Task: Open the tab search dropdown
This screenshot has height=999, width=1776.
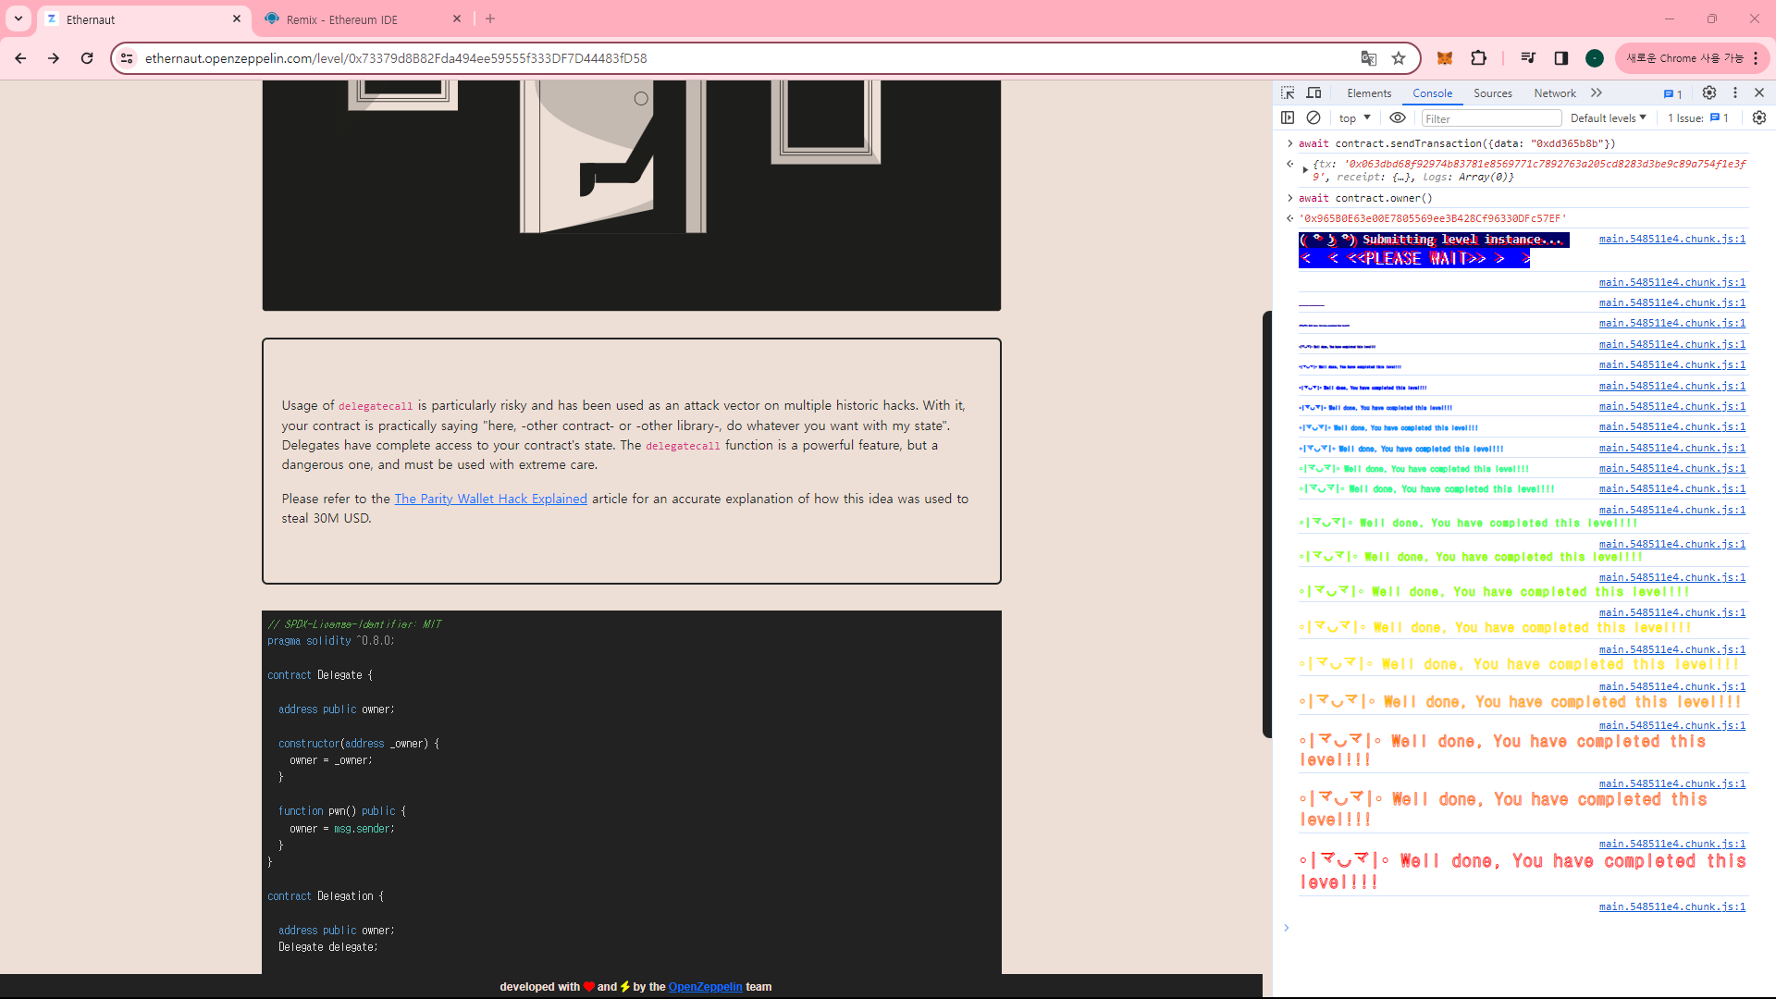Action: (18, 18)
